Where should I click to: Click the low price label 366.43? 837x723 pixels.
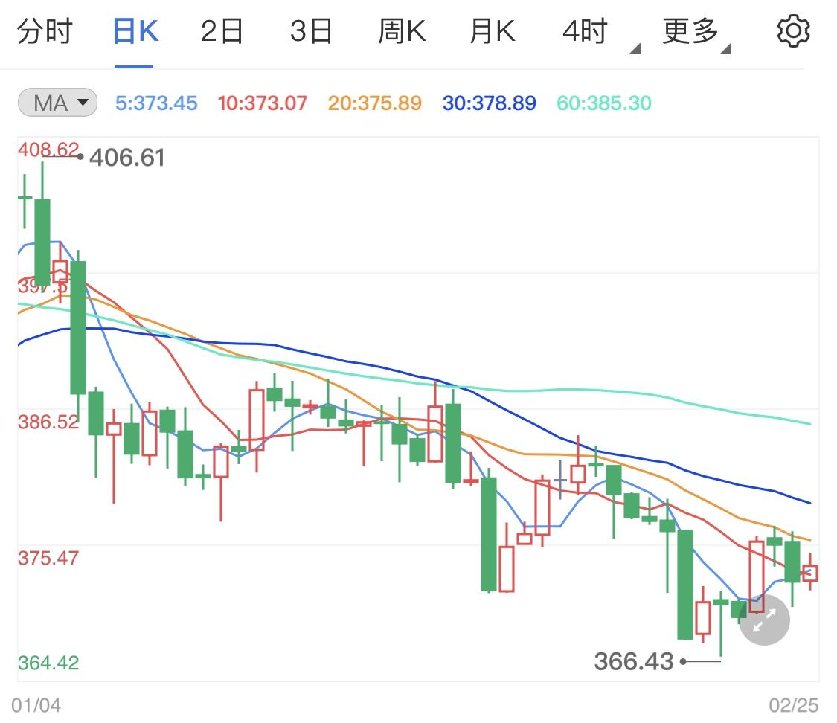point(634,662)
